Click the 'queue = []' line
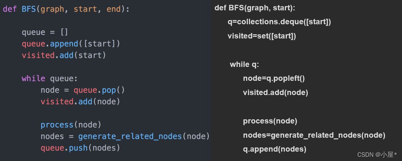The height and width of the screenshot is (161, 402). (45, 32)
